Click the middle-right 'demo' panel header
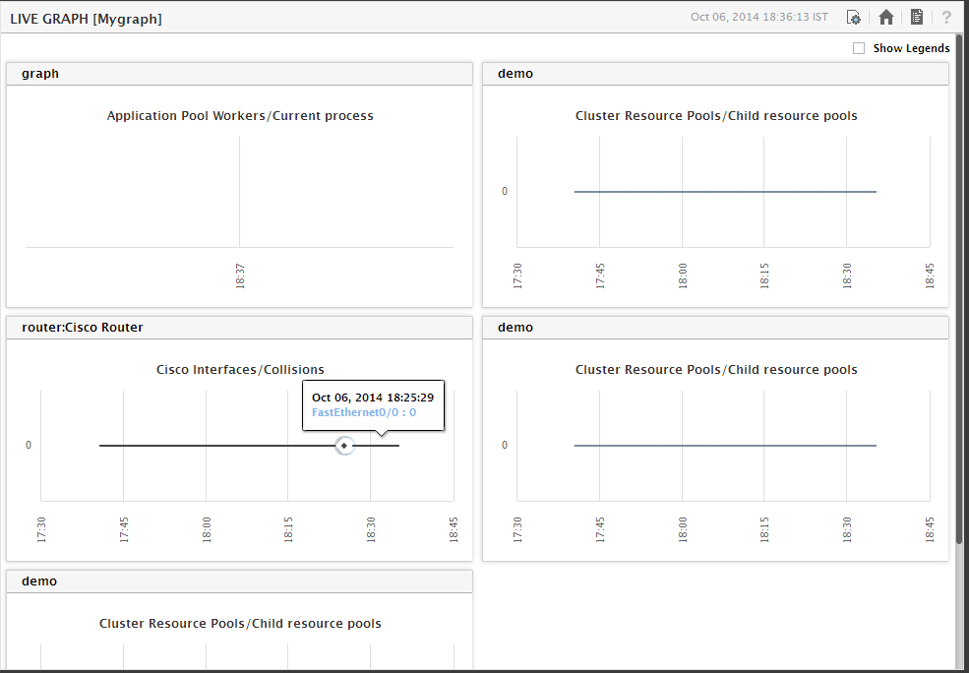This screenshot has width=969, height=673. point(715,328)
